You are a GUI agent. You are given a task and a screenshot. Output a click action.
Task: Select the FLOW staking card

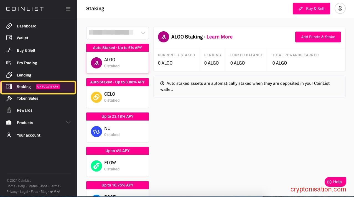click(x=118, y=166)
